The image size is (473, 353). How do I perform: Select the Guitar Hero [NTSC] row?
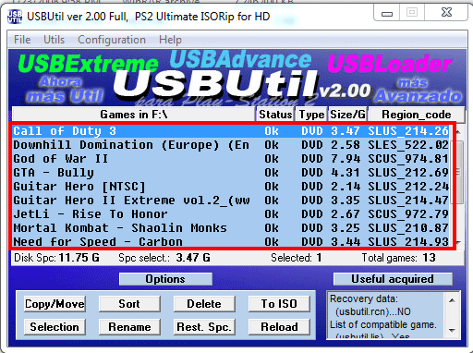coord(231,187)
